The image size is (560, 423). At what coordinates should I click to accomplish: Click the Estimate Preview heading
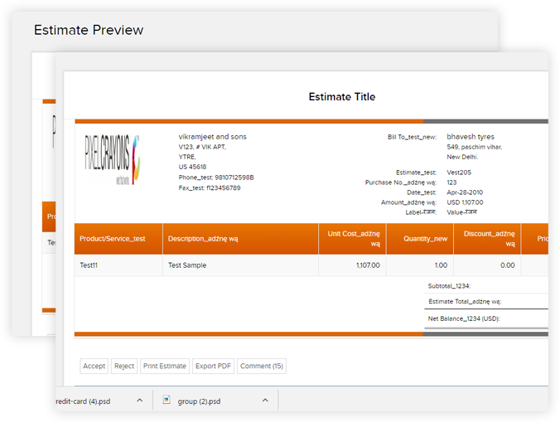tap(89, 30)
